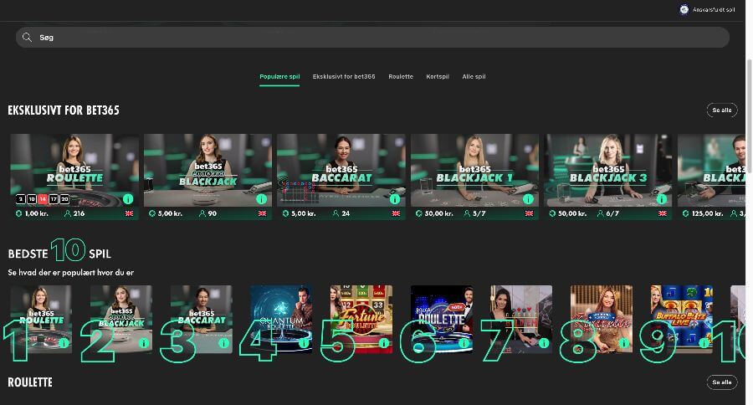Screen dimensions: 753x405
Task: Show info for Quantum Roulette top 10
Action: [304, 343]
